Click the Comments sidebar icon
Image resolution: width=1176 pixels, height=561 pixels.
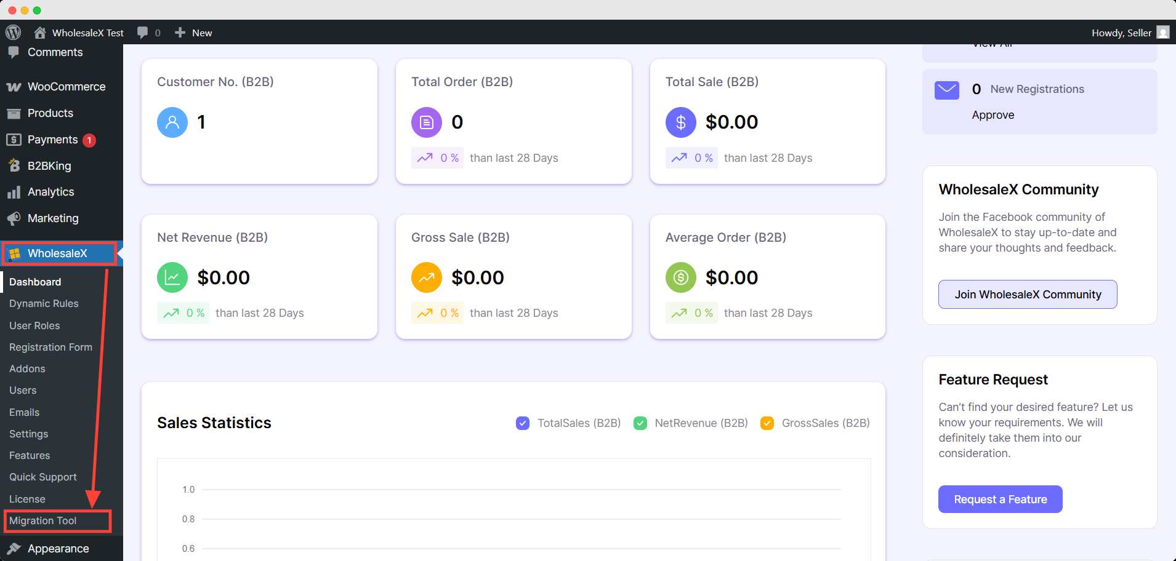14,52
